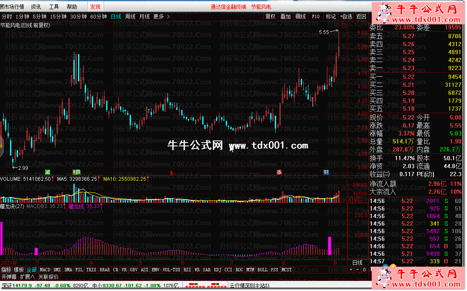Open the 工具 menu
467x291 pixels.
(x=54, y=7)
